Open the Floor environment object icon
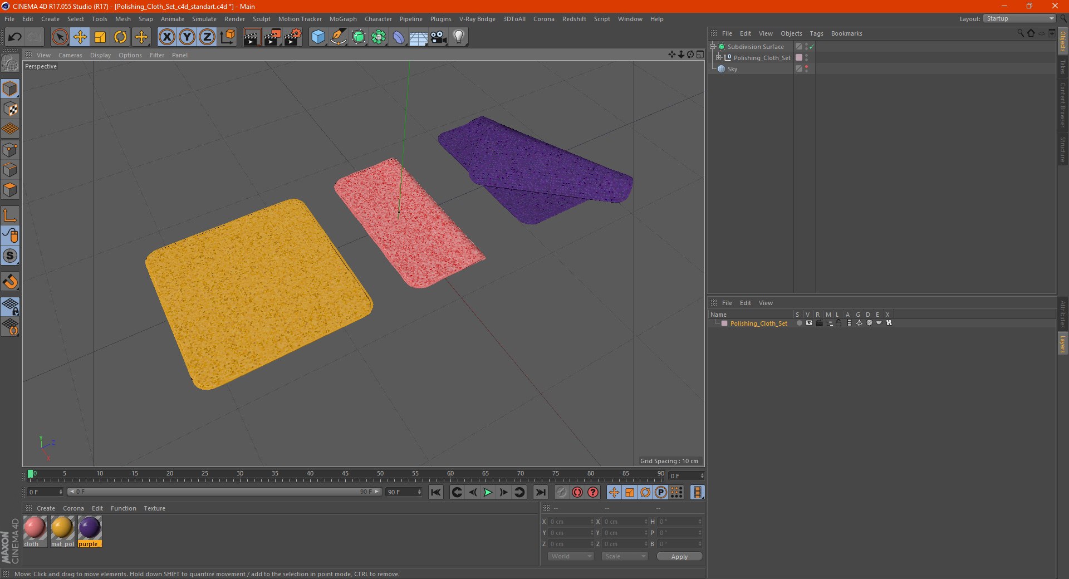The image size is (1069, 579). pos(418,37)
